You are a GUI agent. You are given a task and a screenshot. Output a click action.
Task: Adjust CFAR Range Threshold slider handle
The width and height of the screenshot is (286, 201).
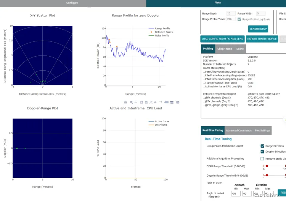pos(267,166)
